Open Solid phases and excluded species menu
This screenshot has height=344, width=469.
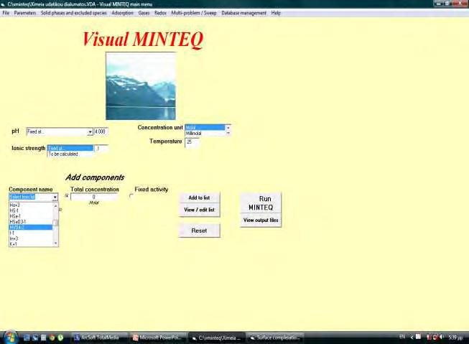73,13
